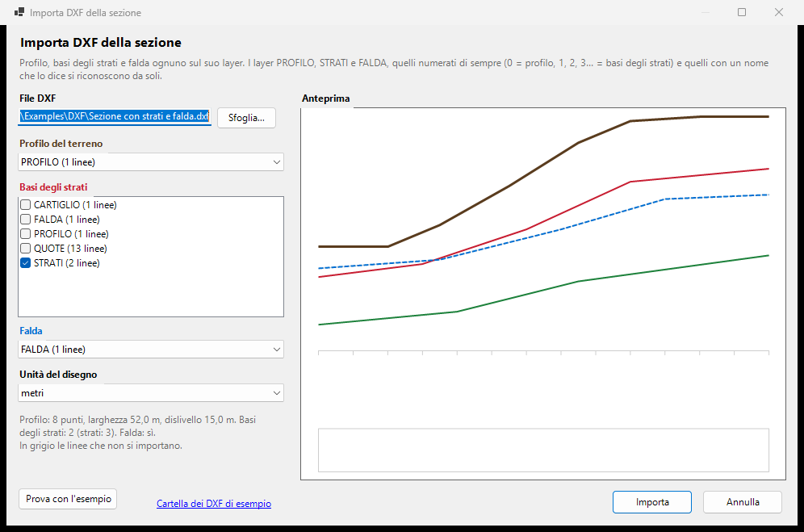Viewport: 804px width, 532px height.
Task: Uncheck the STRATI (2 linee) checkbox
Action: pos(26,262)
